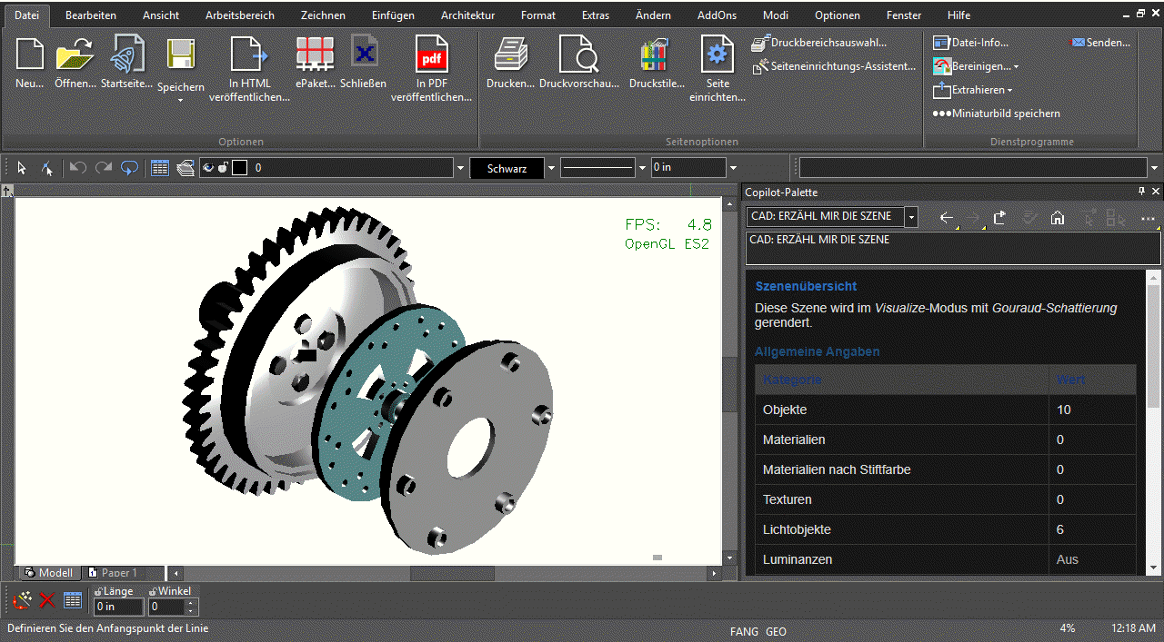Image resolution: width=1164 pixels, height=642 pixels.
Task: Toggle the lock next to Länge
Action: [x=97, y=592]
